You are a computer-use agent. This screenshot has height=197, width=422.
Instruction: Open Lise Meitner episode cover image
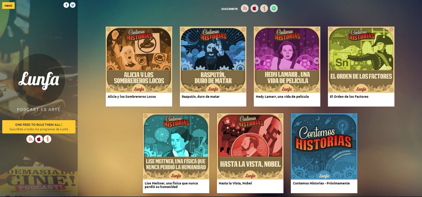point(176,146)
